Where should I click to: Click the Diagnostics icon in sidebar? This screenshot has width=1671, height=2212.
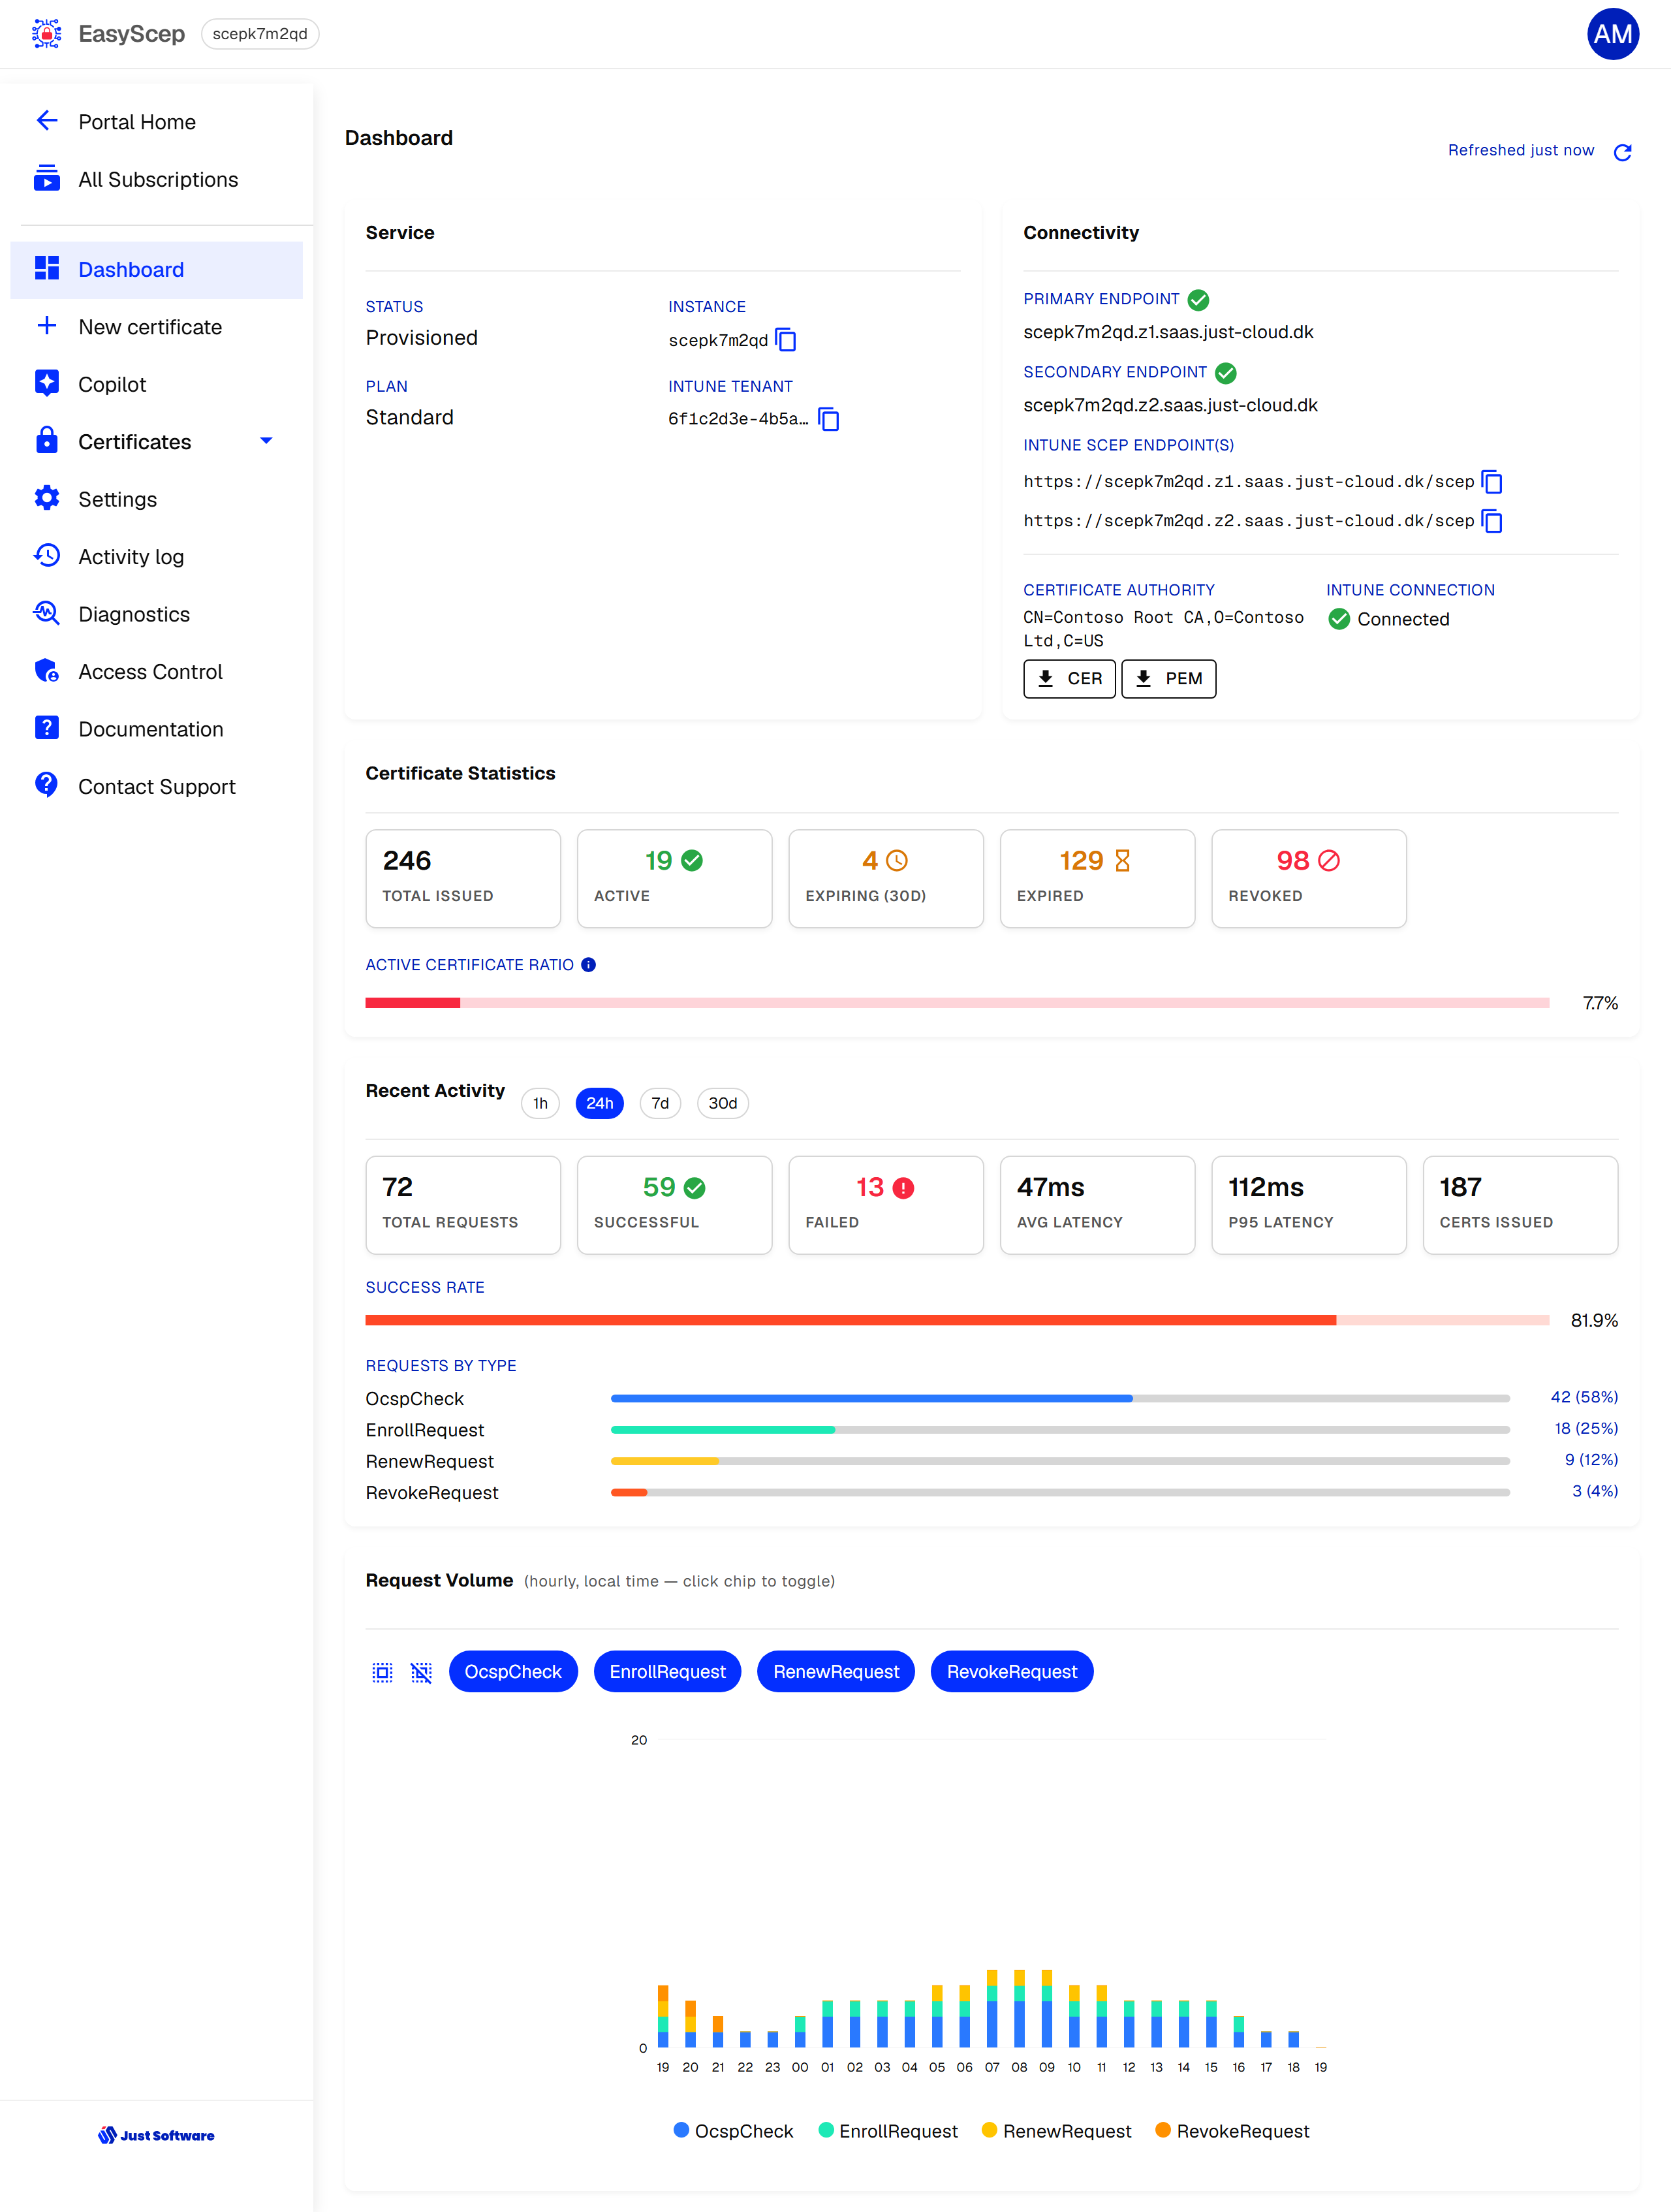point(47,613)
